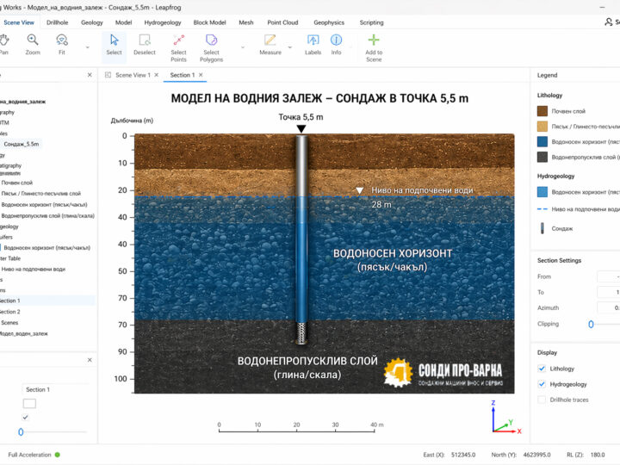The image size is (620, 465).
Task: Open the Scripting ribbon tab
Action: click(x=371, y=22)
